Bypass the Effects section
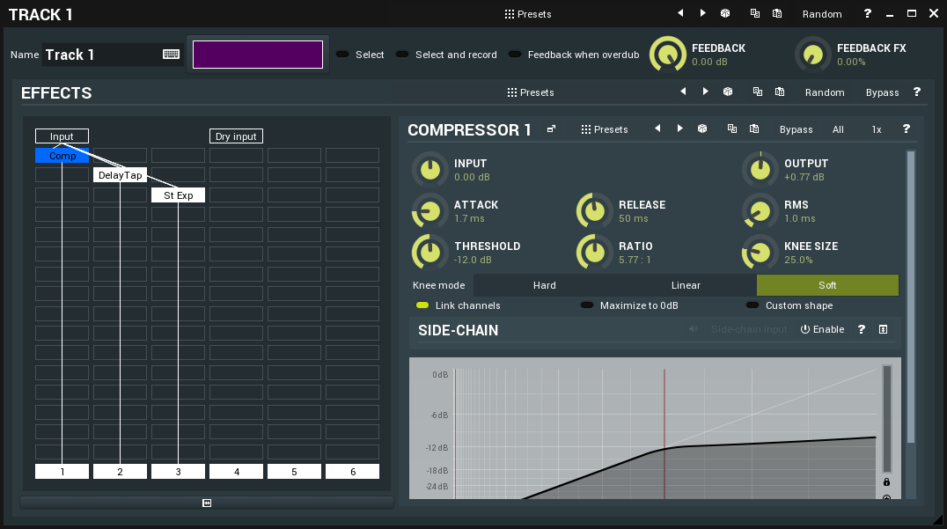The width and height of the screenshot is (947, 529). tap(883, 92)
